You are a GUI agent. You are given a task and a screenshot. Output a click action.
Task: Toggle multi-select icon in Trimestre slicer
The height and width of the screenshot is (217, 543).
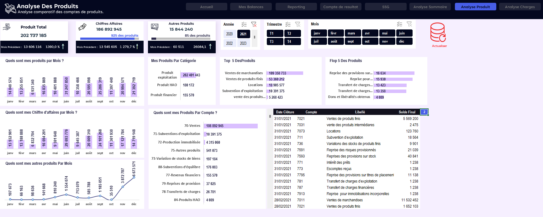click(288, 24)
